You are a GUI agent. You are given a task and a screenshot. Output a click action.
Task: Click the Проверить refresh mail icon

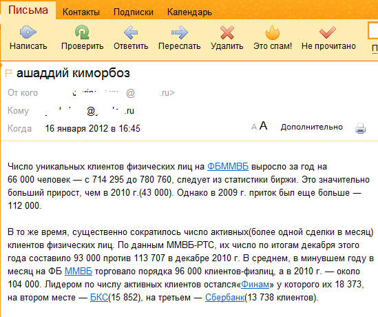tap(82, 32)
